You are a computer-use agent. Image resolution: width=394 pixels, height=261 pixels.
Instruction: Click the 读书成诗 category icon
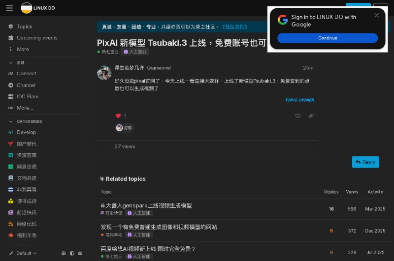[x=10, y=201]
